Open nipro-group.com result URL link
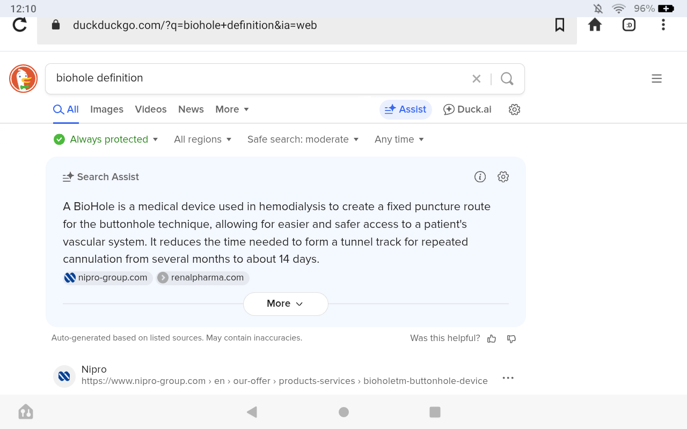The width and height of the screenshot is (687, 429). coord(284,381)
